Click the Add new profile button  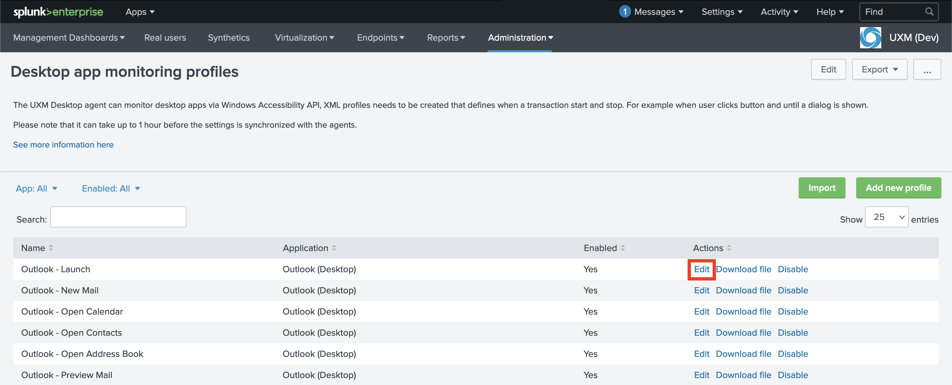coord(898,188)
